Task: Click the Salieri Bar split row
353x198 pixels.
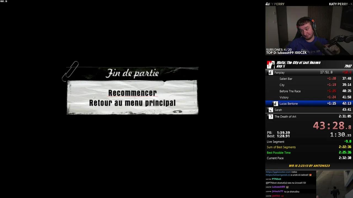Action: tap(309, 79)
